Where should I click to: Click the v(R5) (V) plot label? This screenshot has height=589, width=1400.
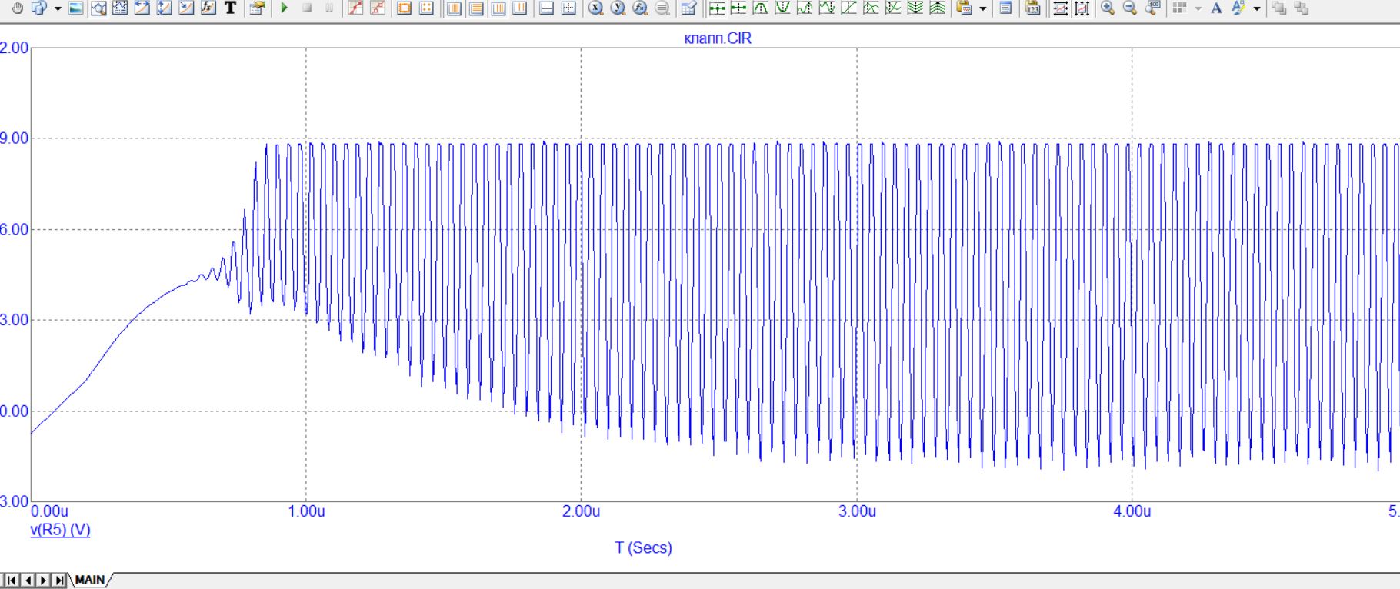[60, 530]
